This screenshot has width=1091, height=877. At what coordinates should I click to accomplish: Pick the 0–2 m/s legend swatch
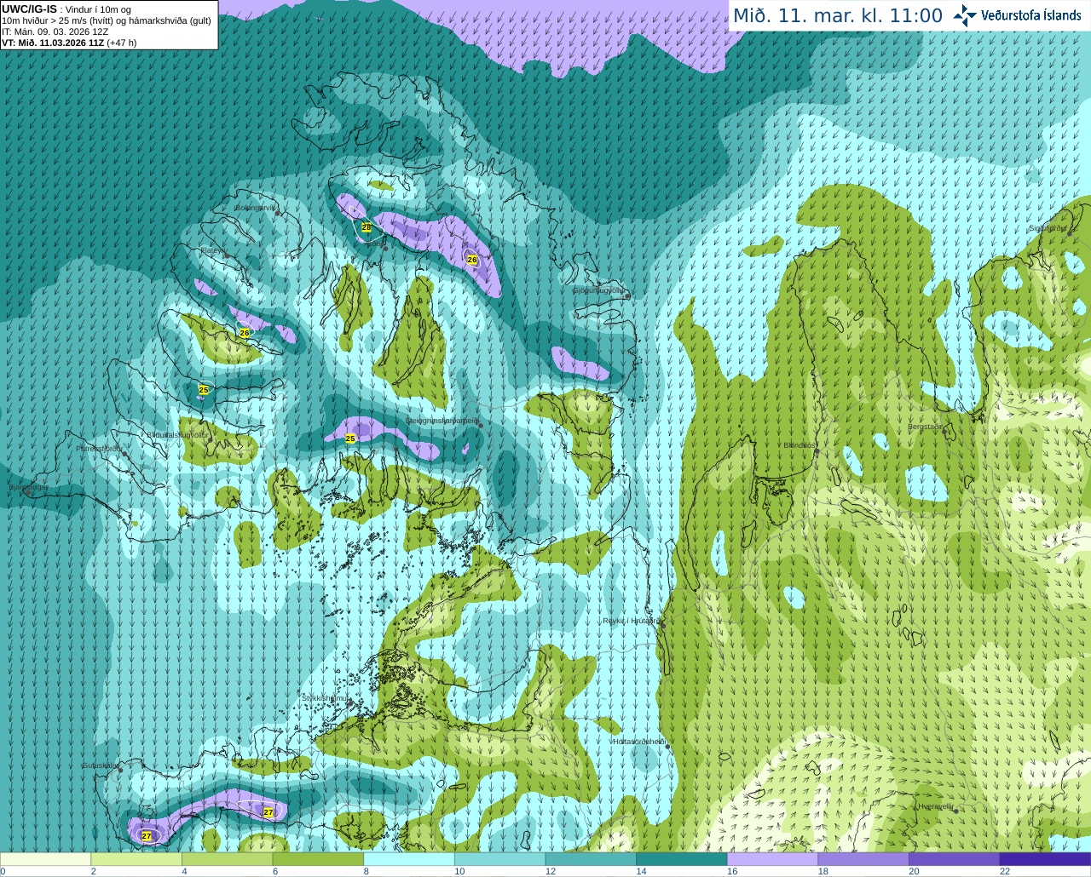click(45, 859)
